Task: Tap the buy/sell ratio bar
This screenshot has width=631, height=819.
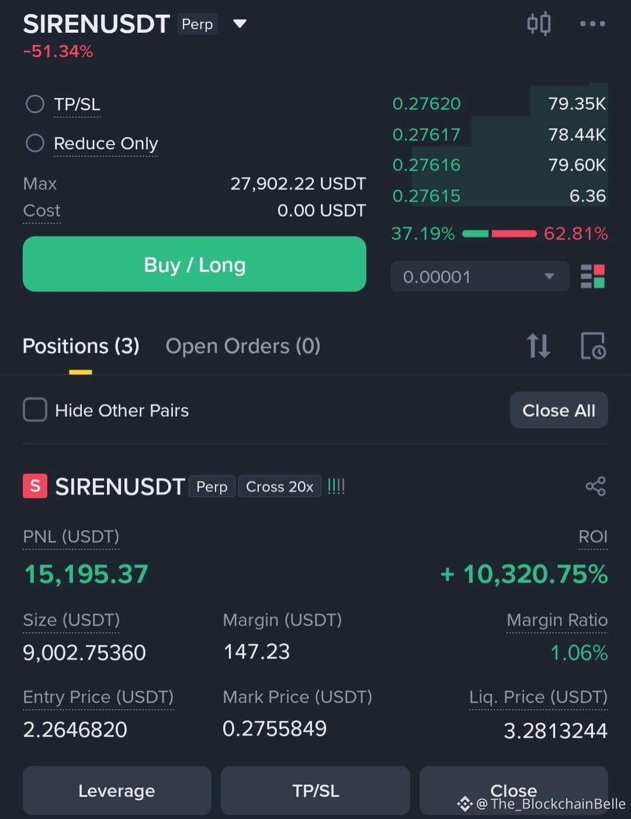Action: coord(500,233)
